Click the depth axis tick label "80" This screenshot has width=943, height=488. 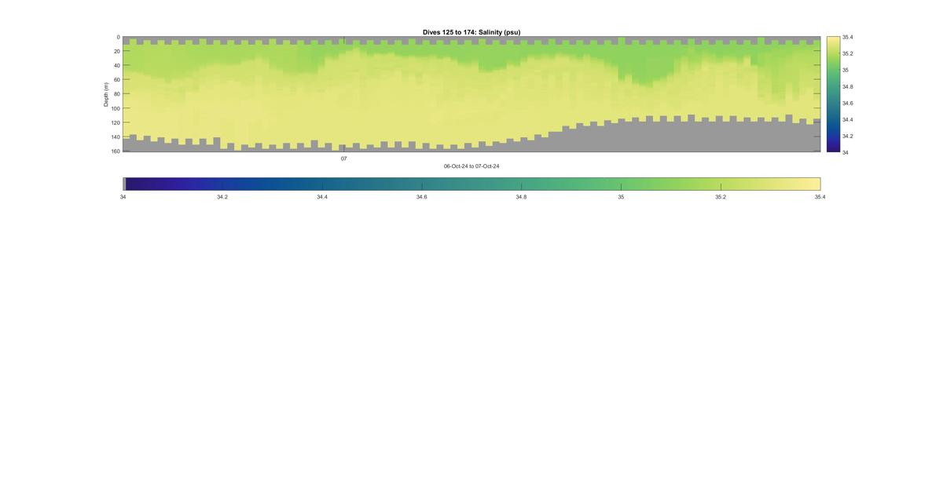[117, 93]
